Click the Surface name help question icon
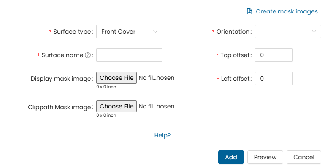Image resolution: width=325 pixels, height=166 pixels. (88, 55)
